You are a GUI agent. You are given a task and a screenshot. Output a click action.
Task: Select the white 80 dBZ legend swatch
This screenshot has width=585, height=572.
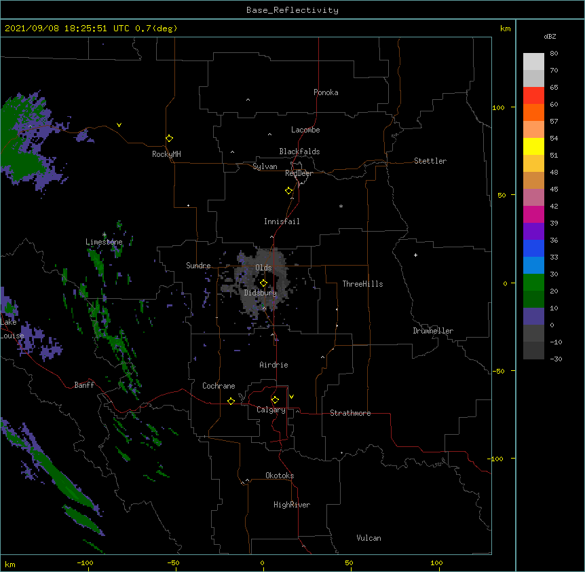point(533,62)
